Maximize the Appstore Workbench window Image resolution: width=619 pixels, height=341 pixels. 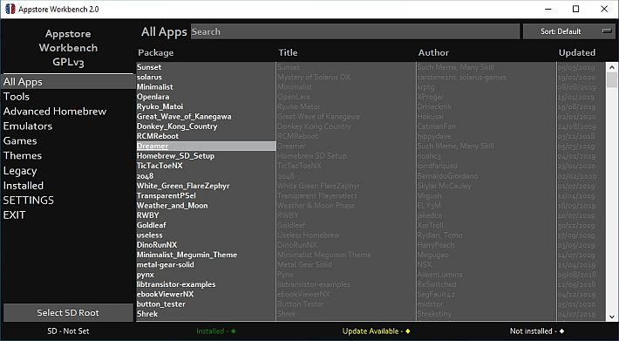click(576, 9)
